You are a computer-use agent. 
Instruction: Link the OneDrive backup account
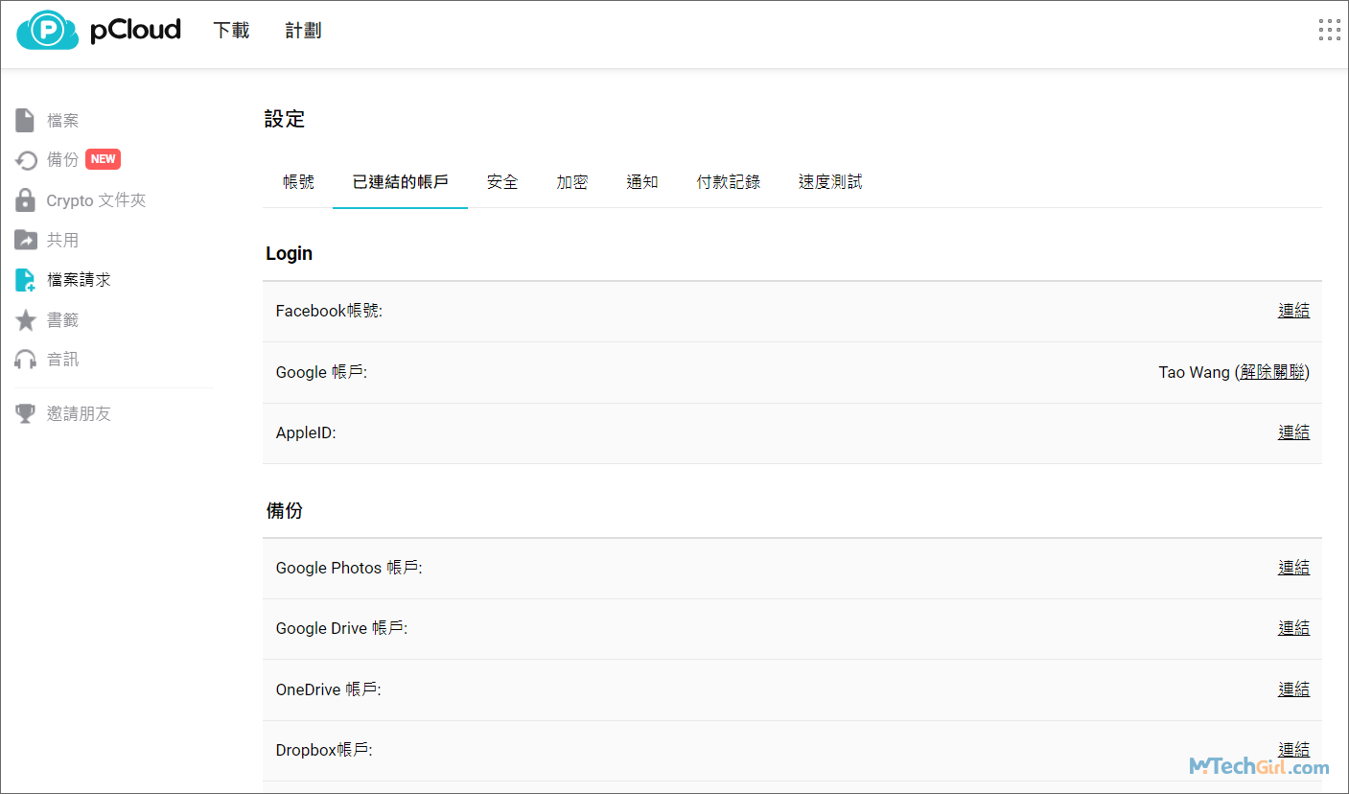tap(1293, 689)
